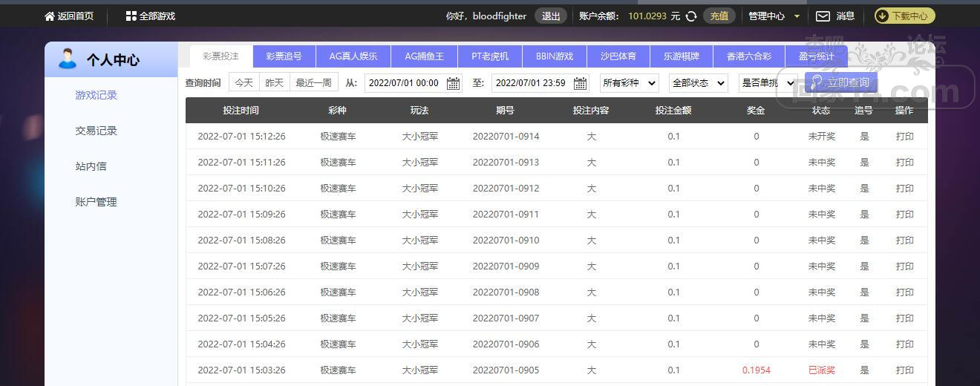Click the 投注金额 column header
The width and height of the screenshot is (980, 386).
(673, 111)
